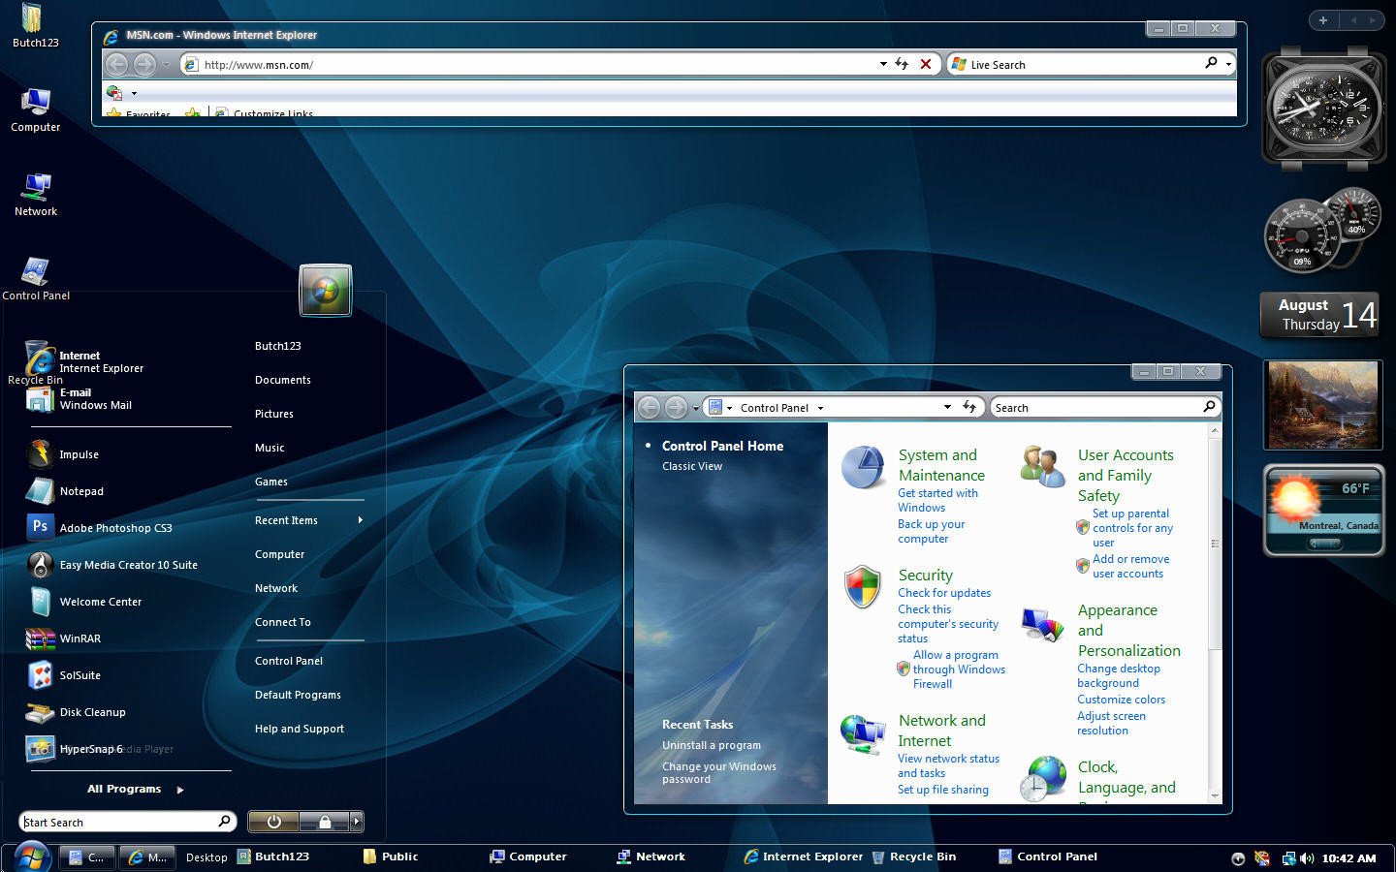Click User Accounts people icon
This screenshot has width=1396, height=872.
(x=1042, y=466)
